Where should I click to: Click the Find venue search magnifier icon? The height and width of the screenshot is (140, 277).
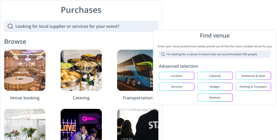163,54
